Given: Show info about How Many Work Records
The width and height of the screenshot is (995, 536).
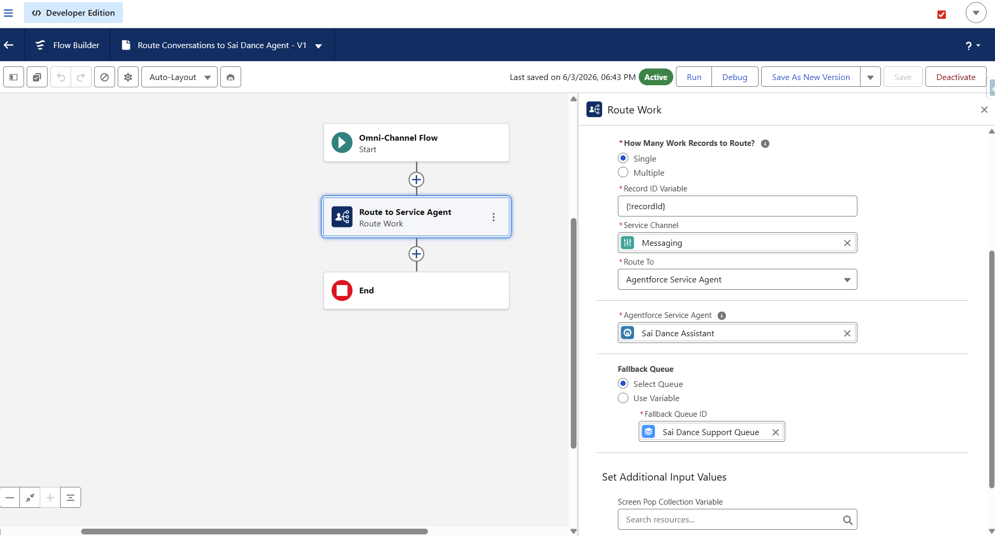Looking at the screenshot, I should [x=765, y=144].
